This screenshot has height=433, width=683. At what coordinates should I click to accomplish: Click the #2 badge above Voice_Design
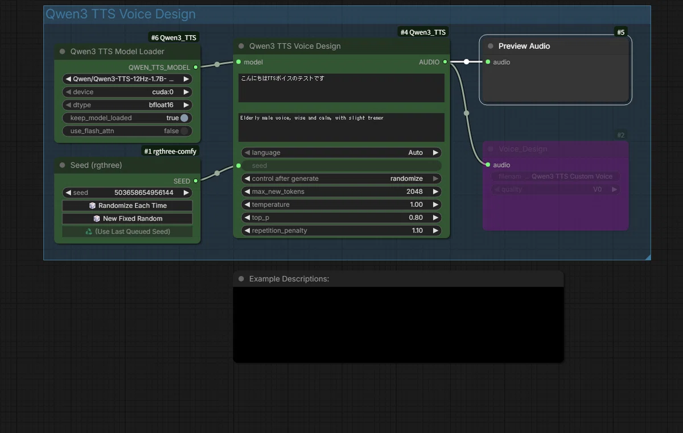point(621,135)
